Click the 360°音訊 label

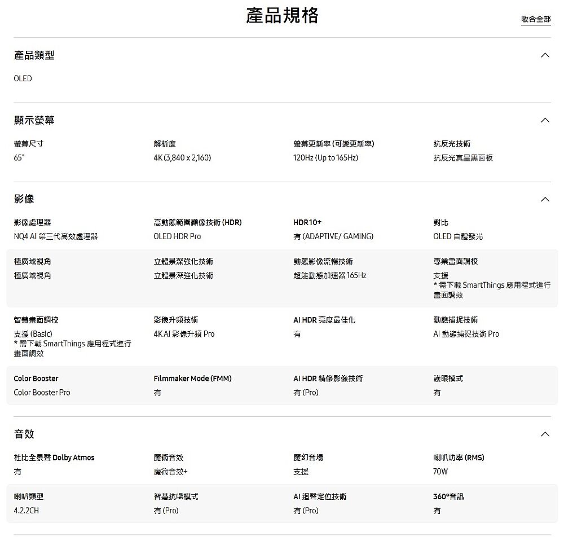(x=448, y=496)
